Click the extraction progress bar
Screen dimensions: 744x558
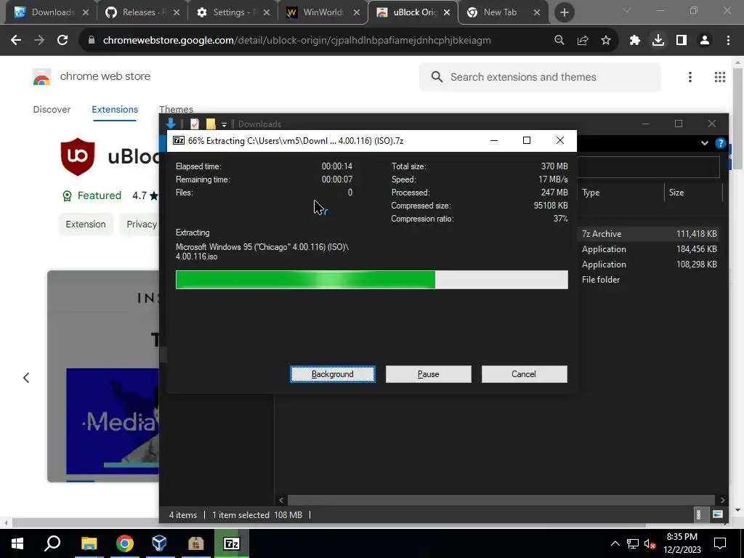point(371,280)
